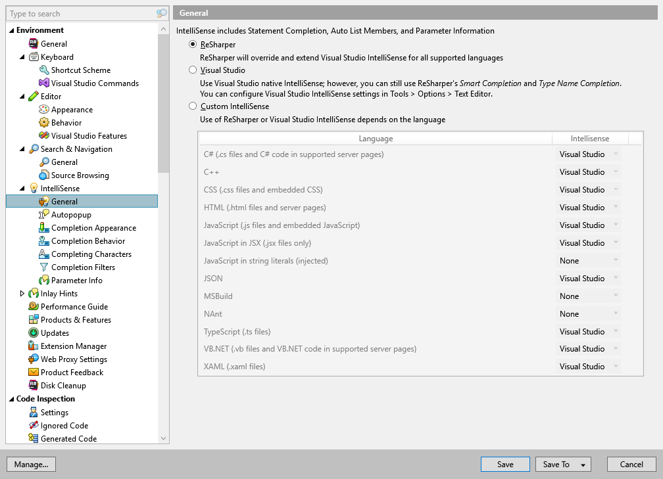The height and width of the screenshot is (479, 663).
Task: Open the Save To dropdown arrow
Action: click(583, 465)
